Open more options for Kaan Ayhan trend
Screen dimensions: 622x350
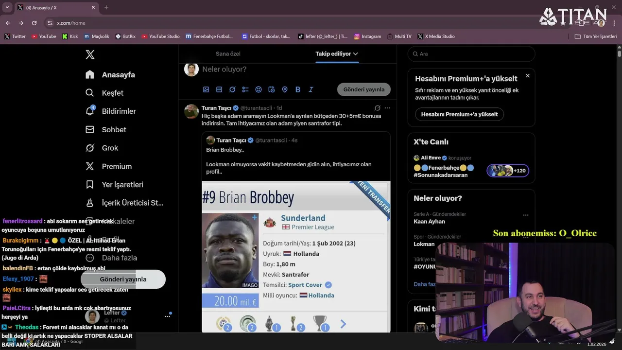pos(526,214)
